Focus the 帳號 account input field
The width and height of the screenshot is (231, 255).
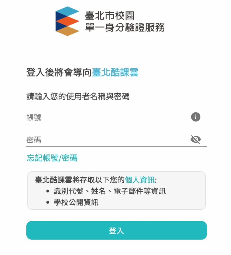click(x=107, y=117)
